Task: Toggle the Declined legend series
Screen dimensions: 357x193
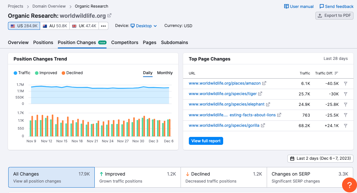Action: 72,73
